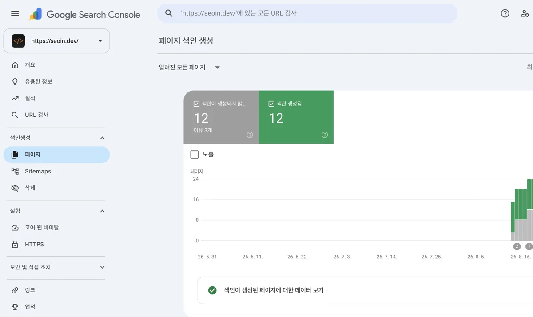Select 페이지 in the sidebar

pyautogui.click(x=56, y=155)
